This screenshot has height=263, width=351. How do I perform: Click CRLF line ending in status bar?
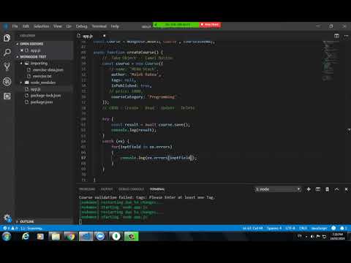pyautogui.click(x=303, y=228)
